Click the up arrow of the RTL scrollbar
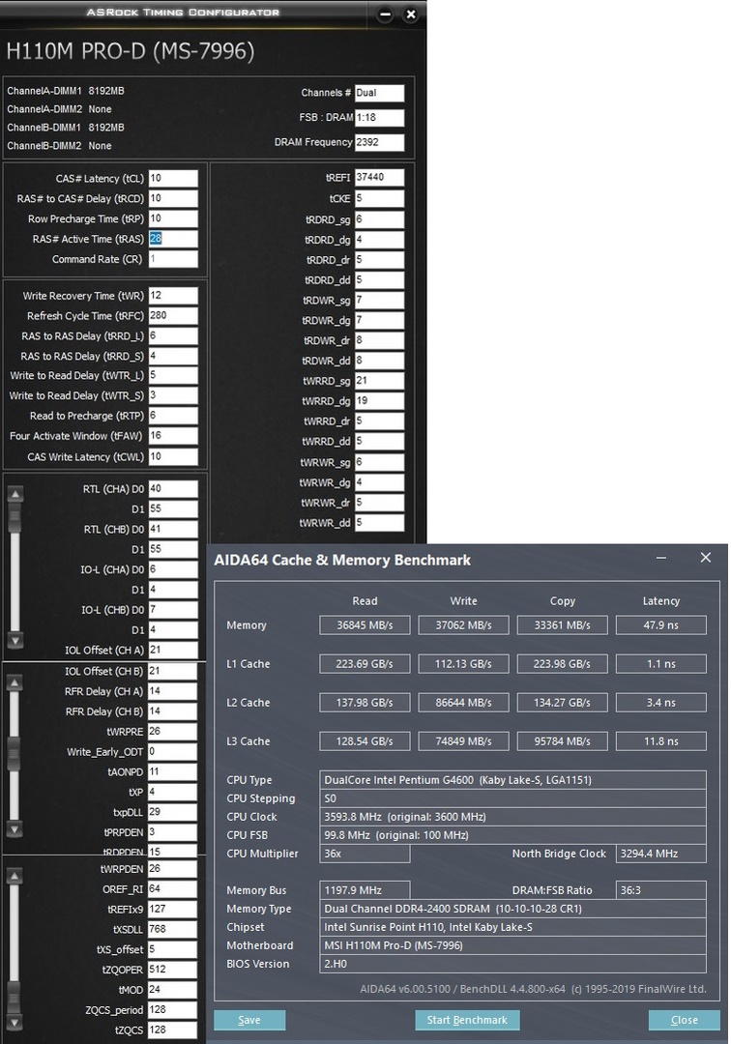 (x=15, y=494)
